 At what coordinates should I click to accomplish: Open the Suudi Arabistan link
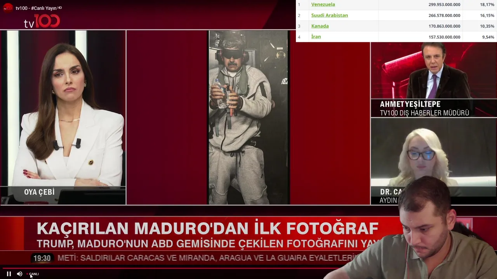click(x=329, y=15)
